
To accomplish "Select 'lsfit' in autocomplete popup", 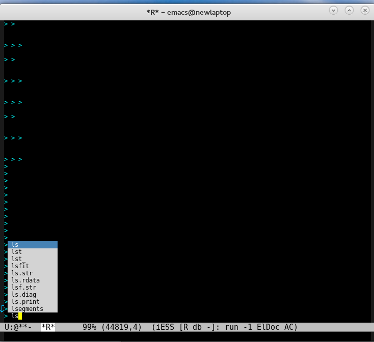I will pyautogui.click(x=33, y=266).
